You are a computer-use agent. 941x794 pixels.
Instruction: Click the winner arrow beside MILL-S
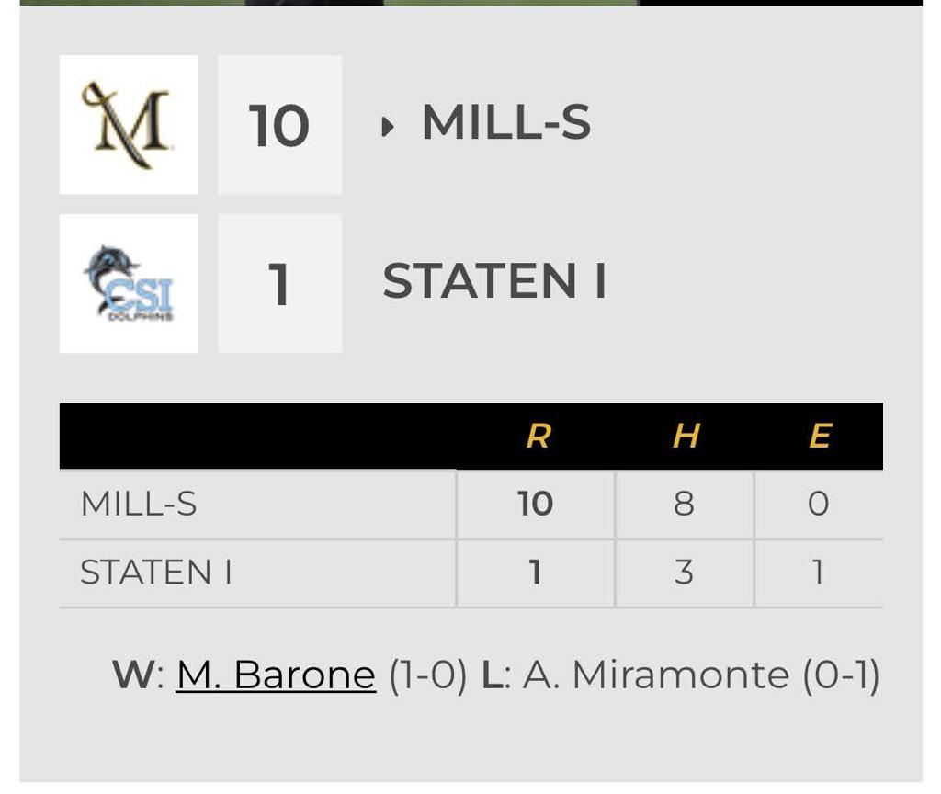[x=388, y=126]
